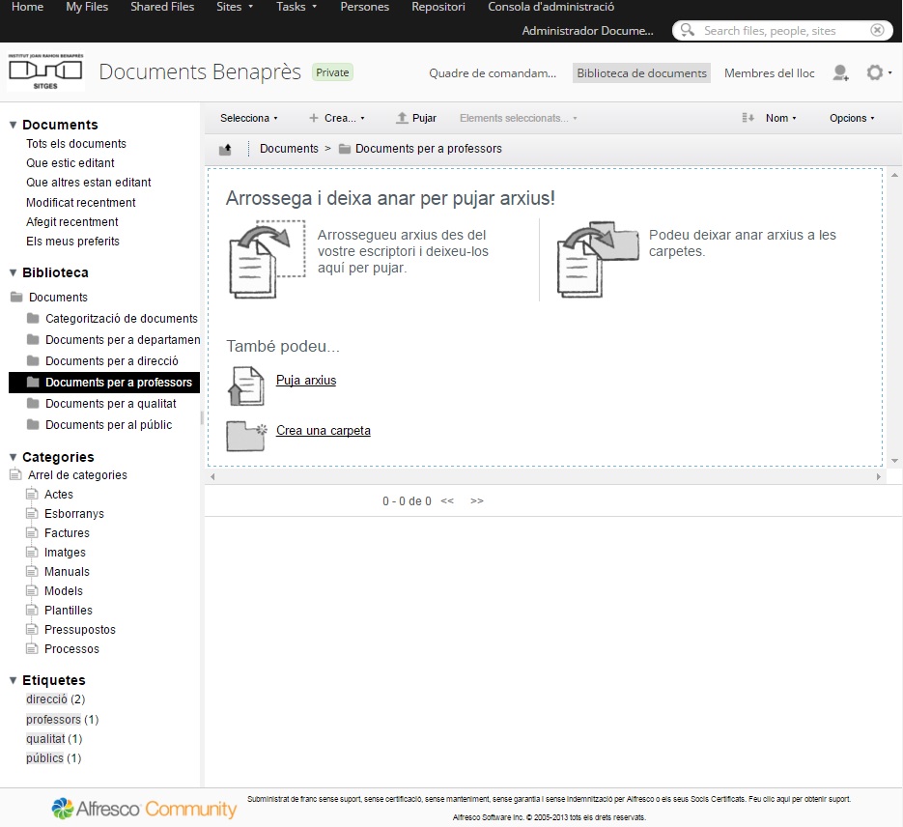Viewport: 903px width, 827px height.
Task: Click the Puja arxius document icon
Action: click(246, 385)
